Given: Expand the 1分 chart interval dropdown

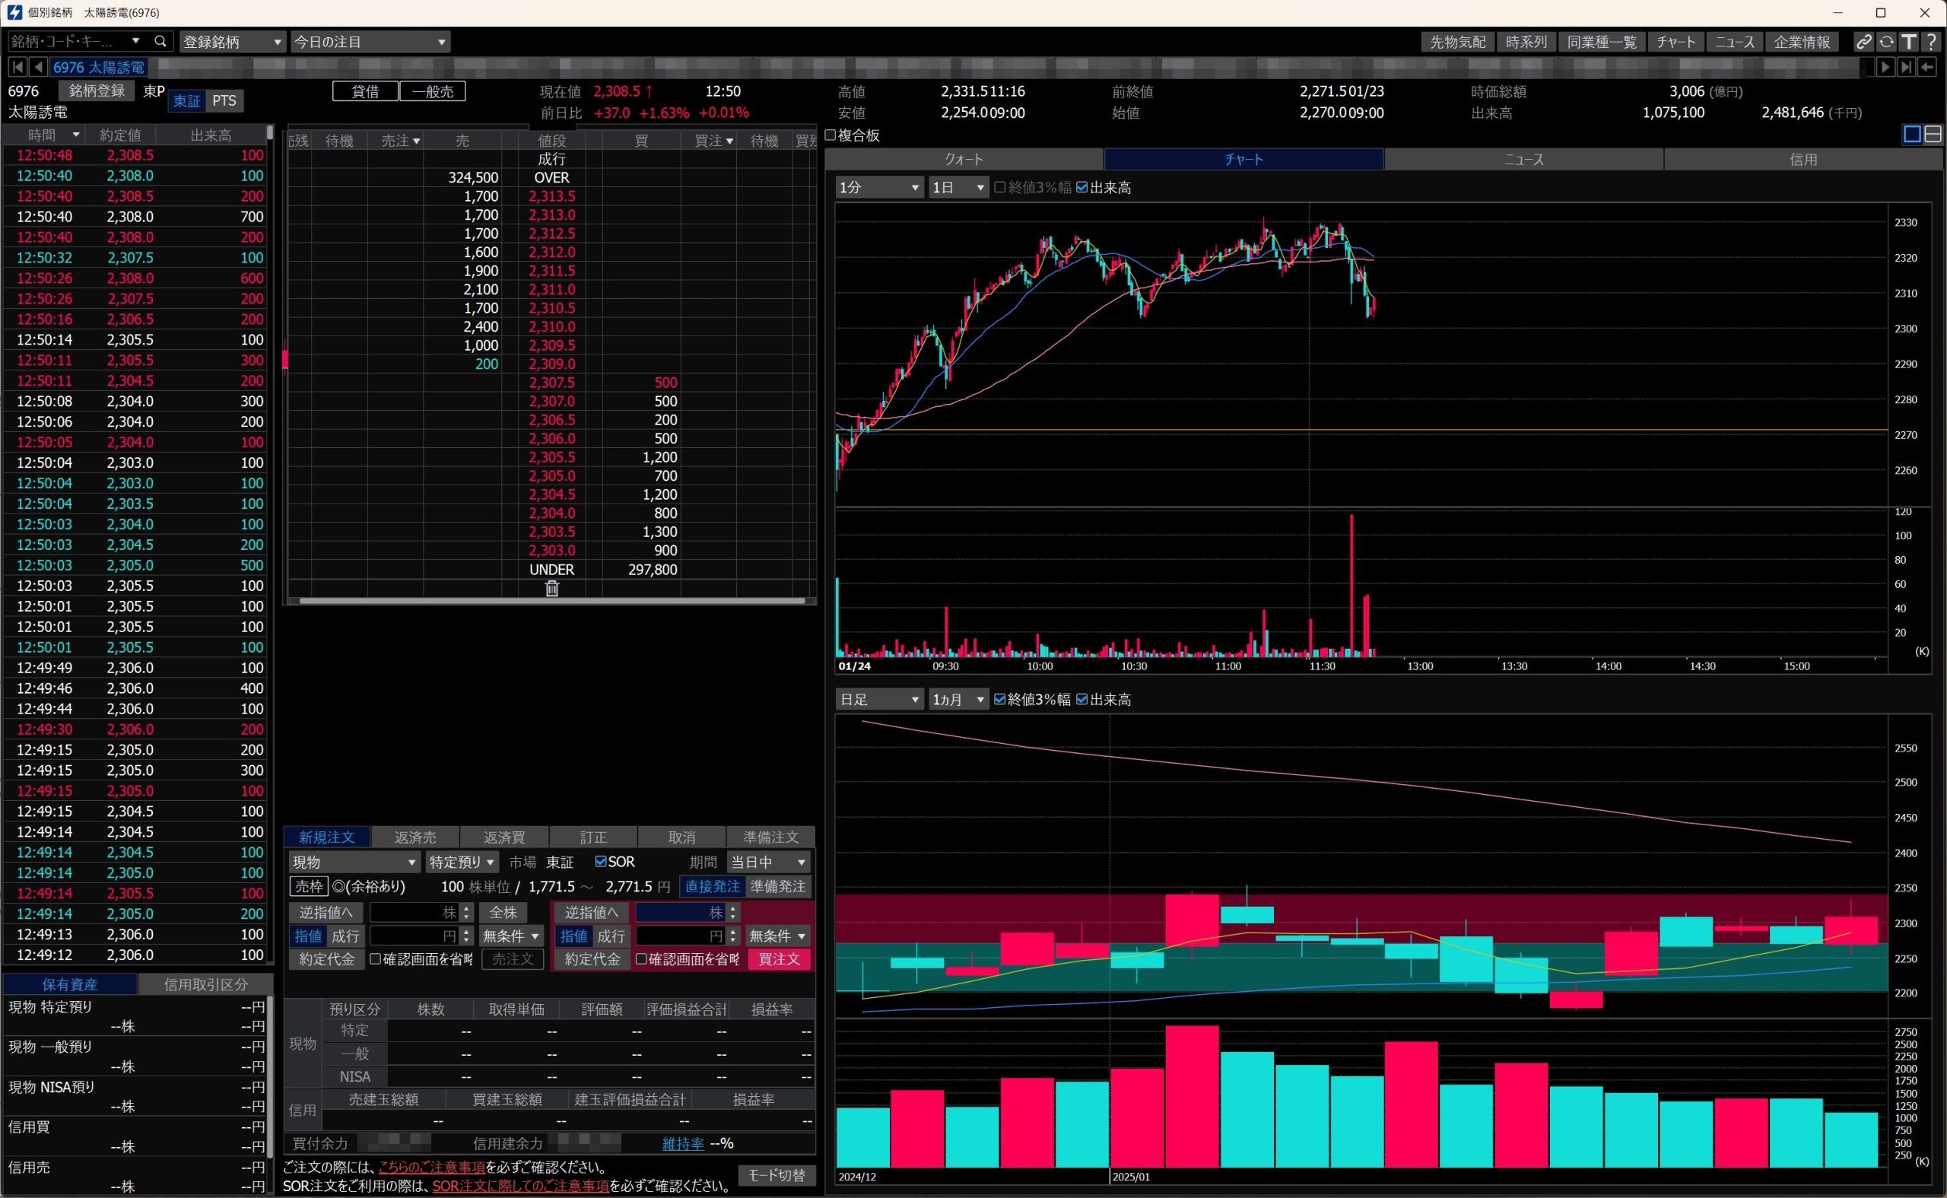Looking at the screenshot, I should [x=879, y=188].
